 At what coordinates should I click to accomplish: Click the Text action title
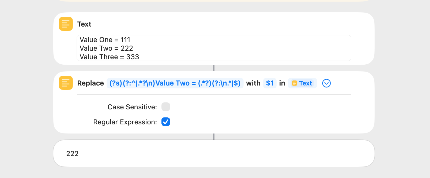click(84, 24)
